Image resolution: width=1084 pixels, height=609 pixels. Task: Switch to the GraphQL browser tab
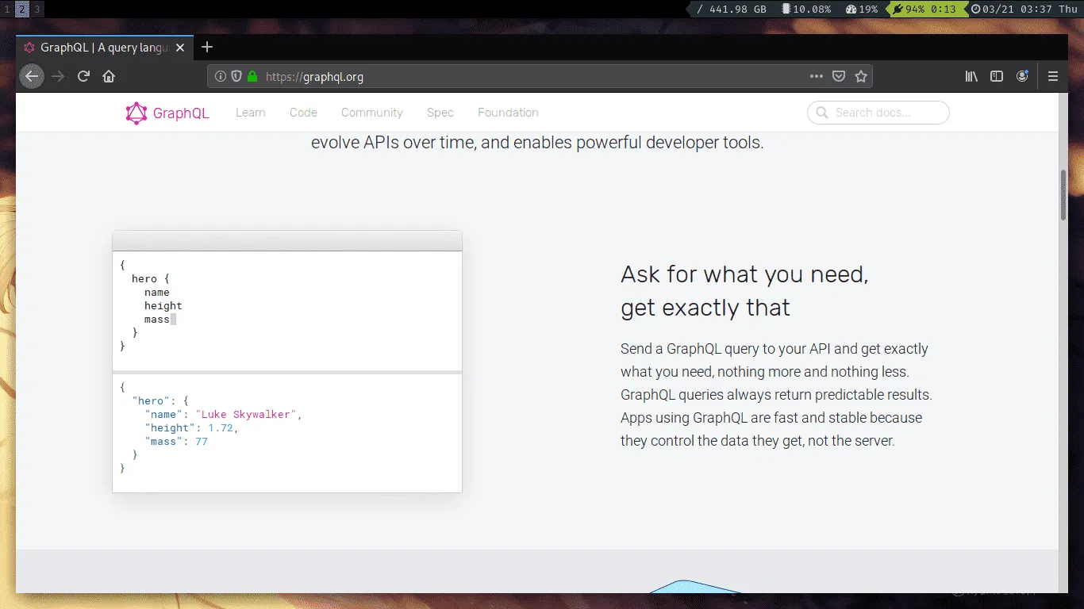[104, 48]
